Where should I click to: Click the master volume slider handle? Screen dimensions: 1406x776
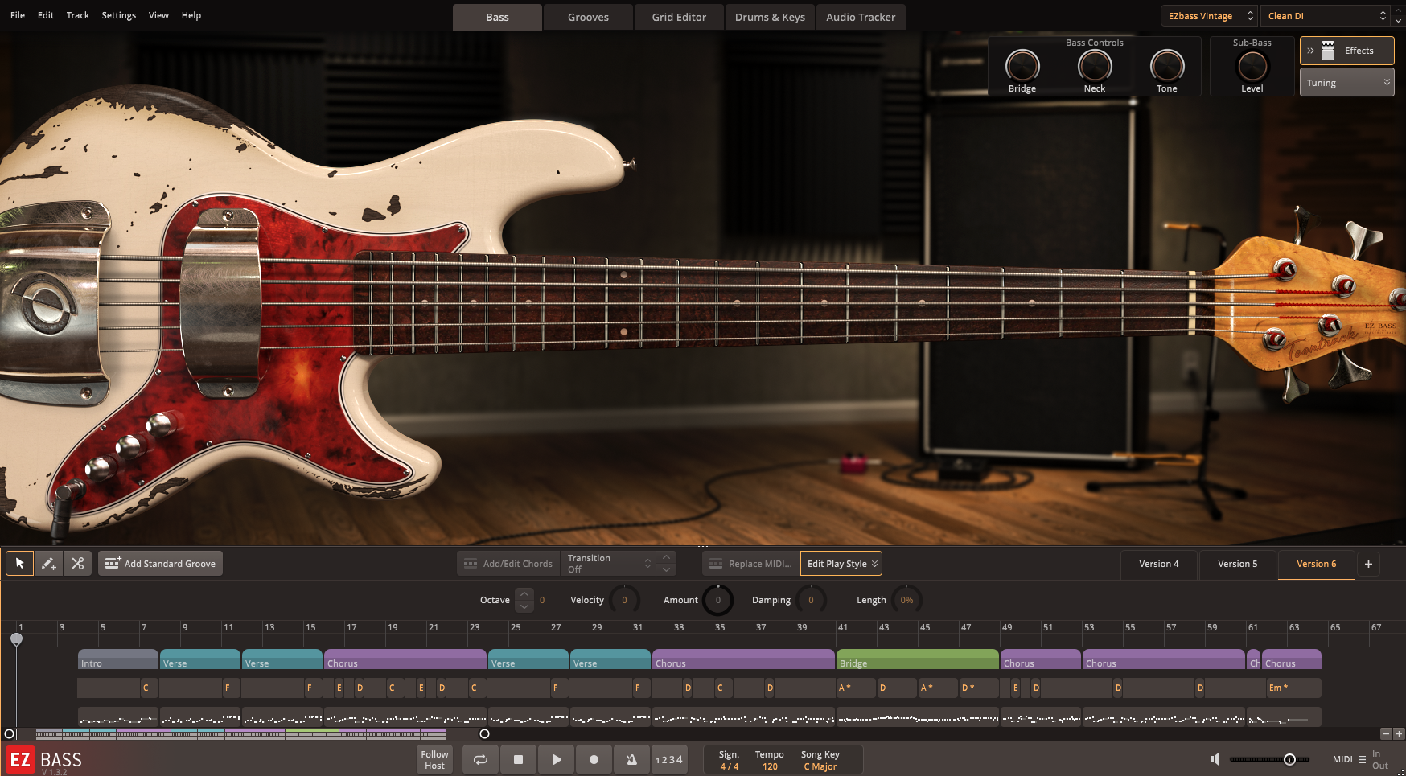tap(1289, 759)
